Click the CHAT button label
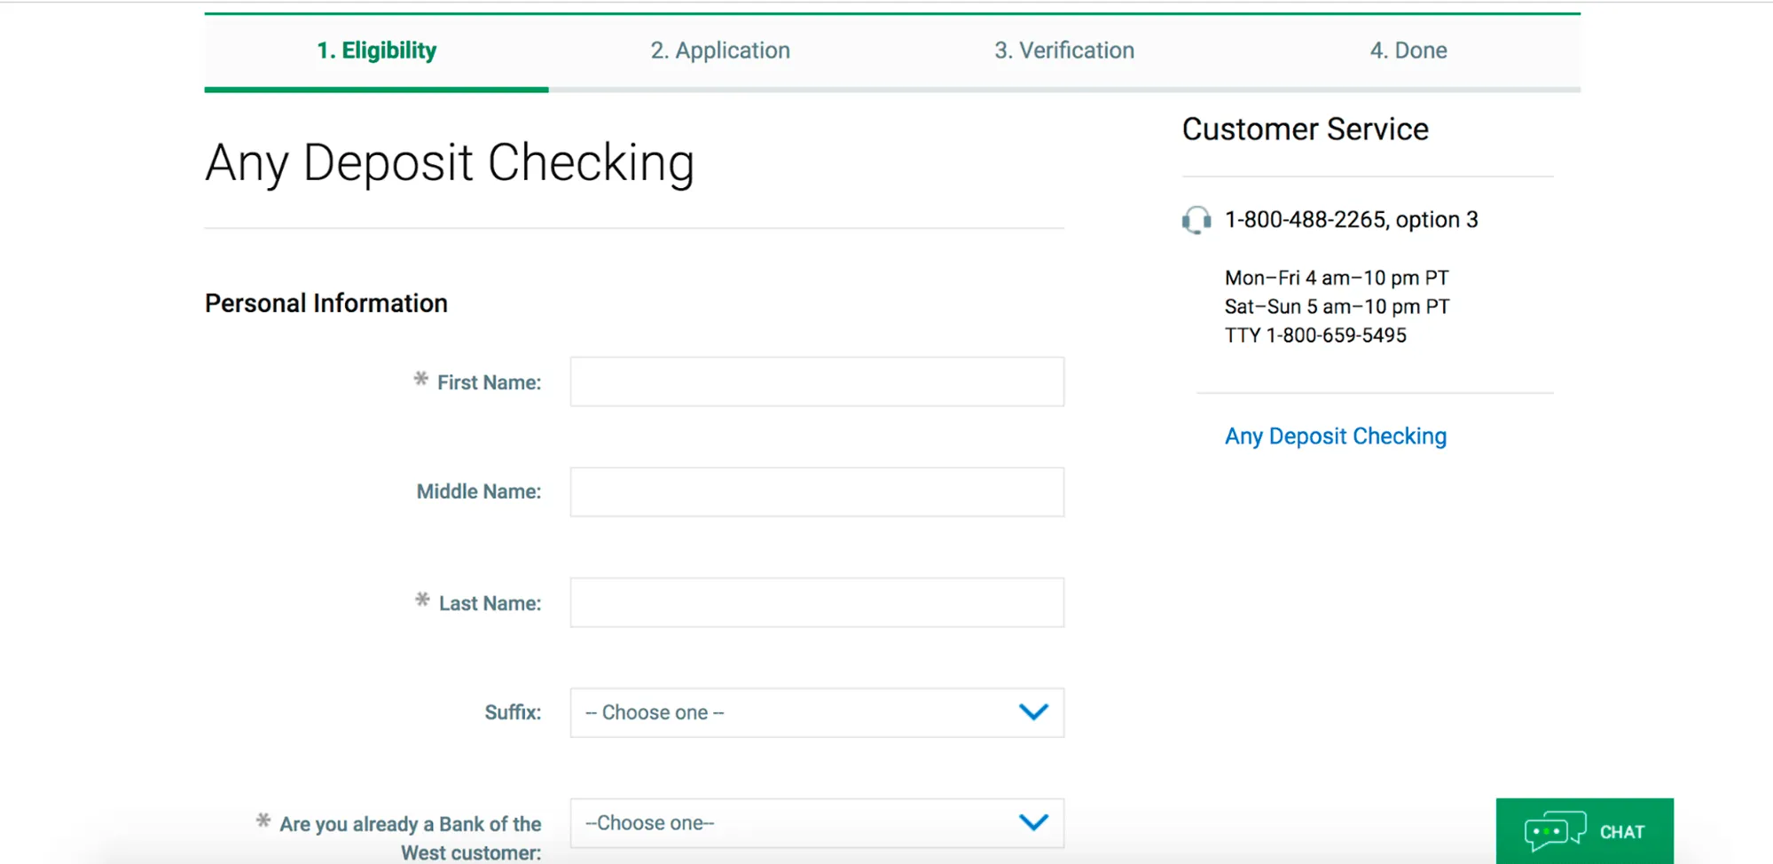Screen dimensions: 1773x864 [1622, 832]
